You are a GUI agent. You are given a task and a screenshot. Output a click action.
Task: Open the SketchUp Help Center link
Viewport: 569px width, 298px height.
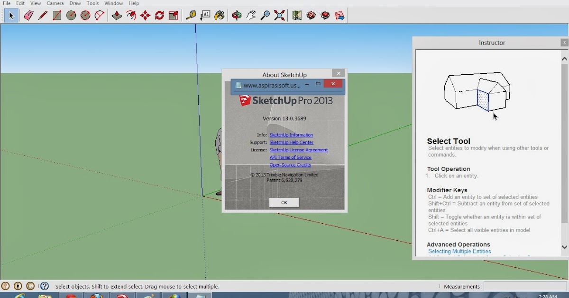[291, 142]
